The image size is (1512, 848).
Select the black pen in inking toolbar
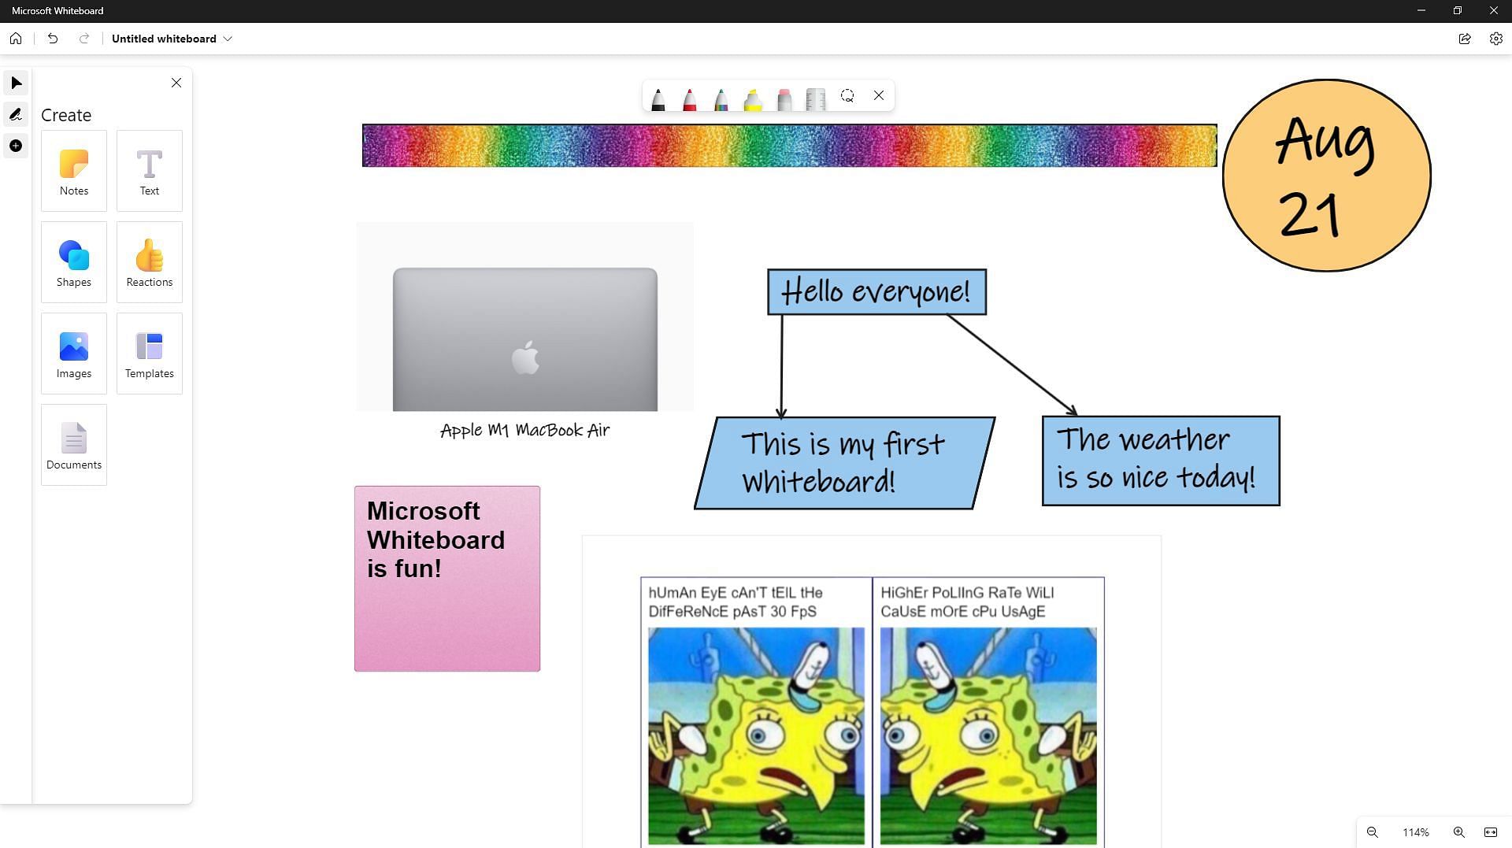point(658,98)
